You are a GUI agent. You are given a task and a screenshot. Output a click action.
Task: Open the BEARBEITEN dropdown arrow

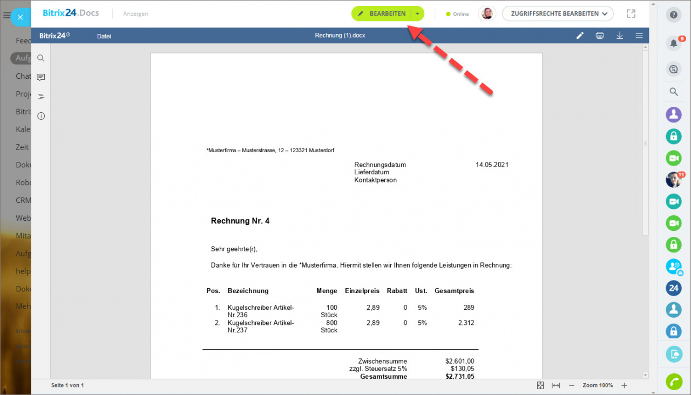[417, 14]
